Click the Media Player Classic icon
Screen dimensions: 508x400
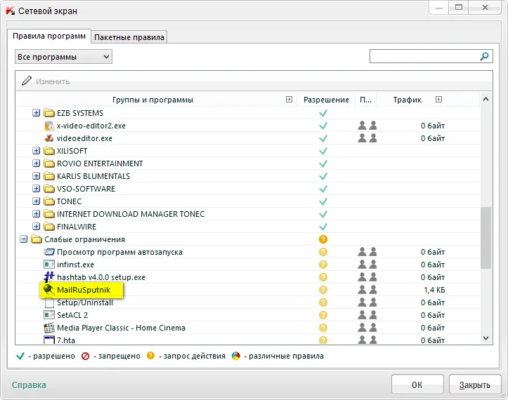pos(49,328)
